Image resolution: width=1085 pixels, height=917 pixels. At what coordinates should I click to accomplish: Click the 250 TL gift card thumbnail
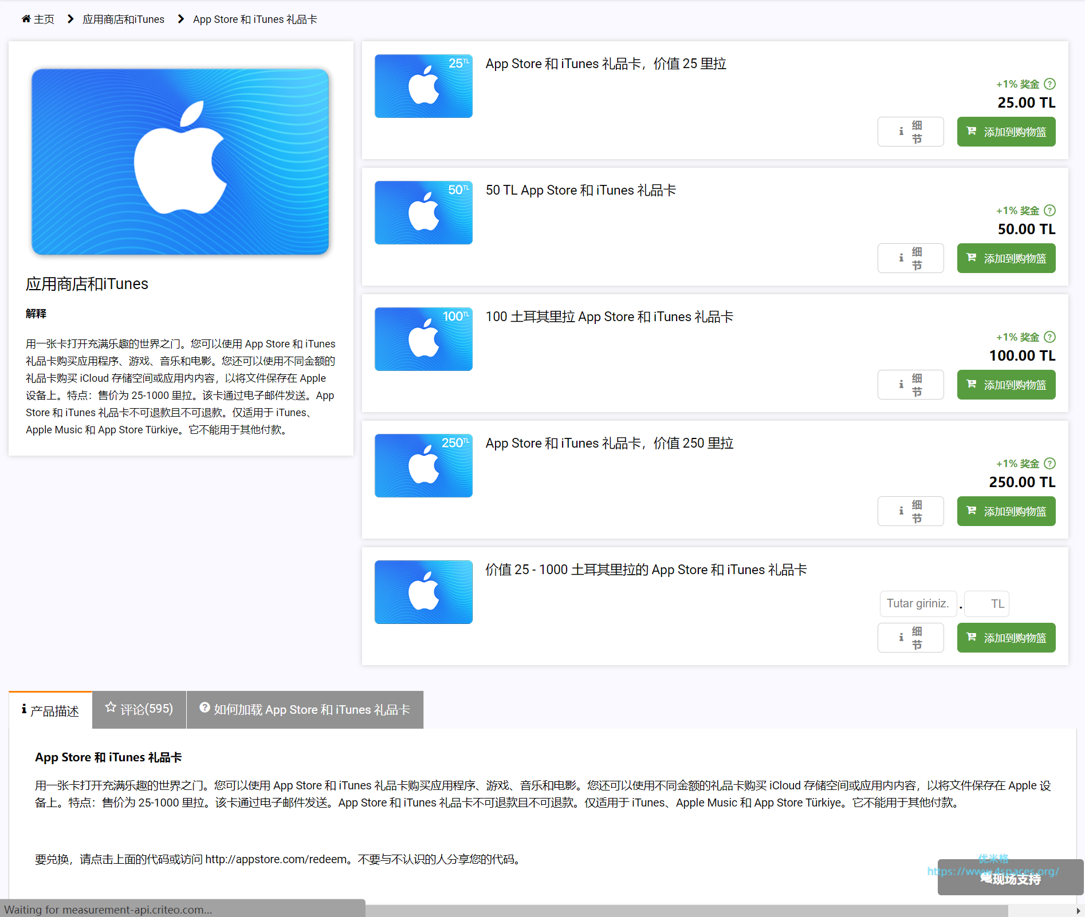tap(423, 466)
